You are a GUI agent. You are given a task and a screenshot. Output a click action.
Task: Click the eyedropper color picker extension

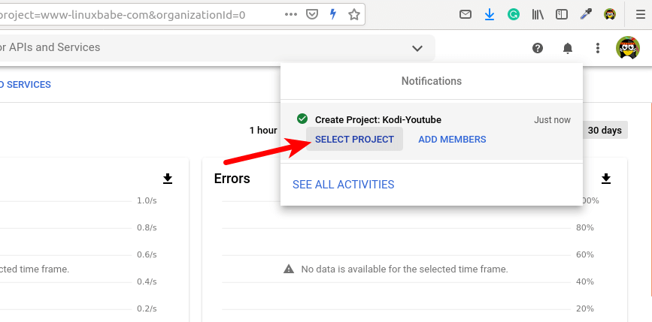click(586, 14)
